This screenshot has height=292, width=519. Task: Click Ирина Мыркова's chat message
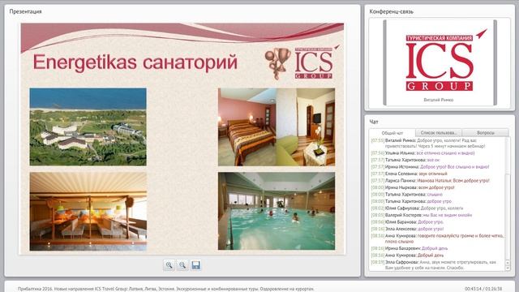tap(413, 187)
